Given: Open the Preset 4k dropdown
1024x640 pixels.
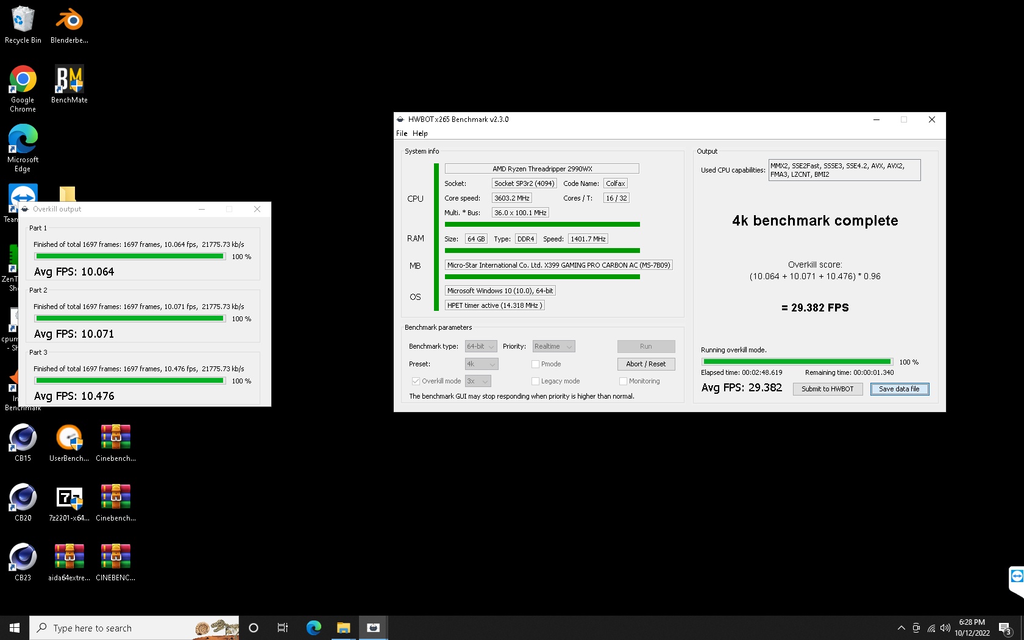Looking at the screenshot, I should pyautogui.click(x=482, y=364).
